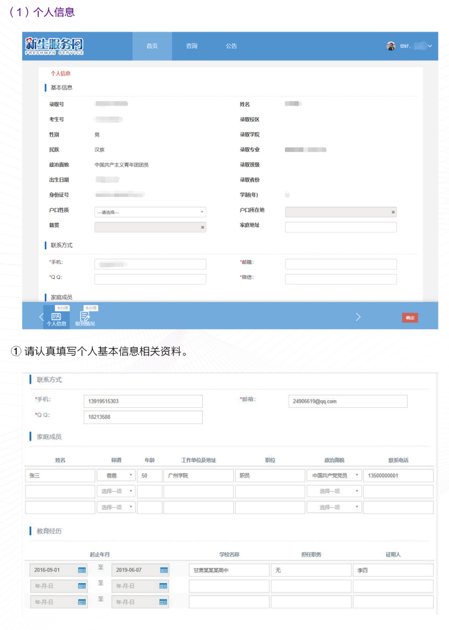Click the left arrow in the step bar
The width and height of the screenshot is (449, 630).
tap(42, 316)
